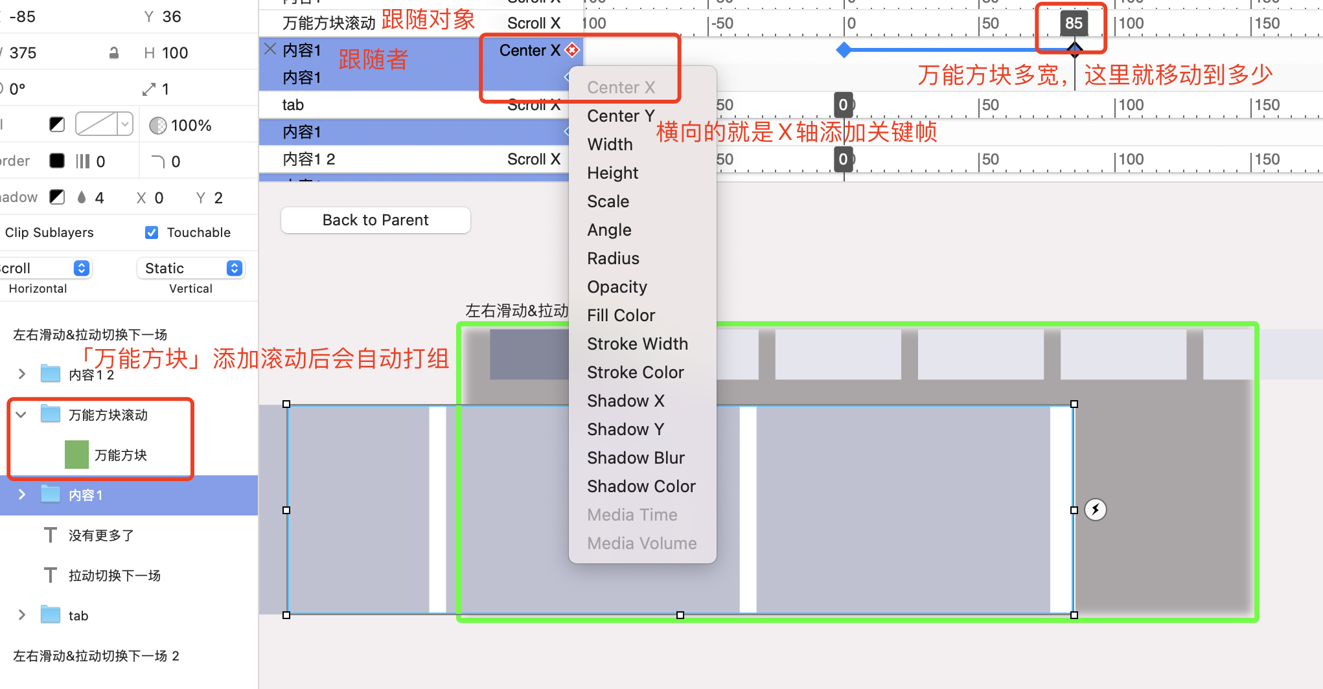The image size is (1323, 689).
Task: Select the green 万能方块 layer thumbnail
Action: click(x=76, y=455)
